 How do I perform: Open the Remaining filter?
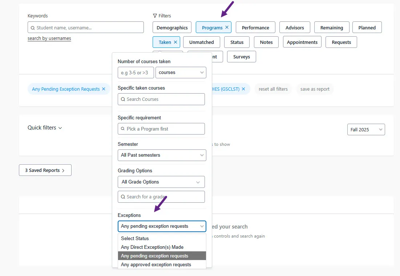pyautogui.click(x=332, y=27)
